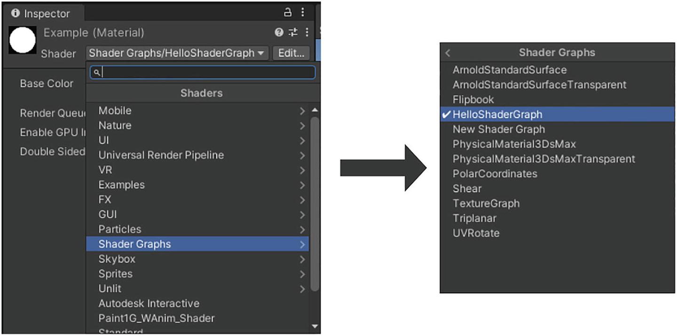Image resolution: width=677 pixels, height=336 pixels.
Task: Expand the Shader Graphs category
Action: 197,244
